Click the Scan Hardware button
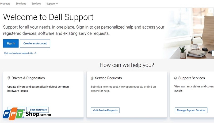 coord(38,110)
